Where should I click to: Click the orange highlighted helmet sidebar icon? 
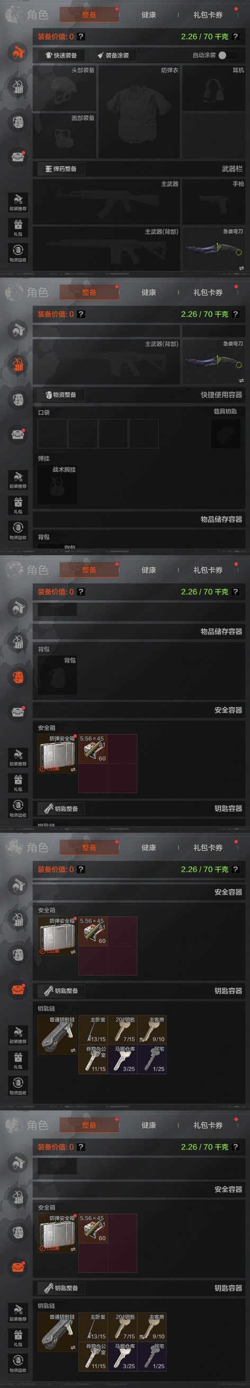tap(19, 53)
